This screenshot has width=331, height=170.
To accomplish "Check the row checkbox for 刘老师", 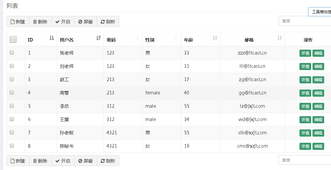I will point(12,66).
